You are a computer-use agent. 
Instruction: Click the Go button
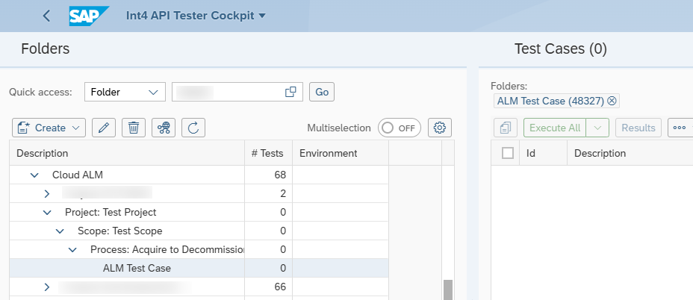(x=322, y=92)
